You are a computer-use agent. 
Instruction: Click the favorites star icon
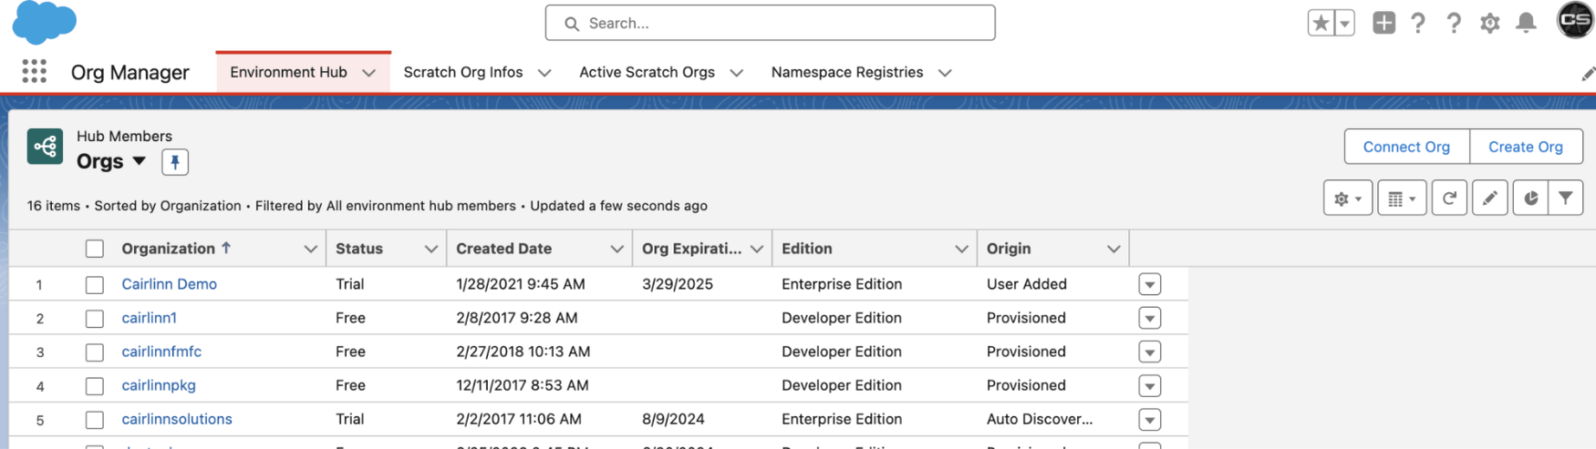[x=1321, y=23]
